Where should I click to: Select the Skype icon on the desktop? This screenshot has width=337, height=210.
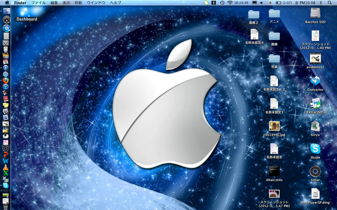pos(315,149)
